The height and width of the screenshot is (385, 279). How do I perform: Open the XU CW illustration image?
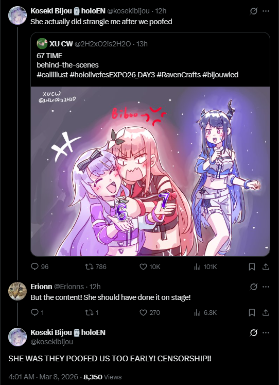click(x=150, y=171)
